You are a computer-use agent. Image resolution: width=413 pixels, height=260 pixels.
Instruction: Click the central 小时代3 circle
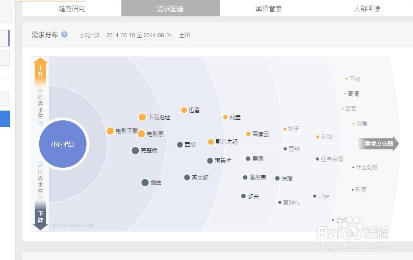coord(63,144)
